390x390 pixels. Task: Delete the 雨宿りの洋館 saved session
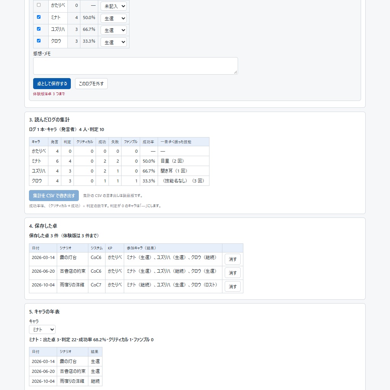[233, 286]
